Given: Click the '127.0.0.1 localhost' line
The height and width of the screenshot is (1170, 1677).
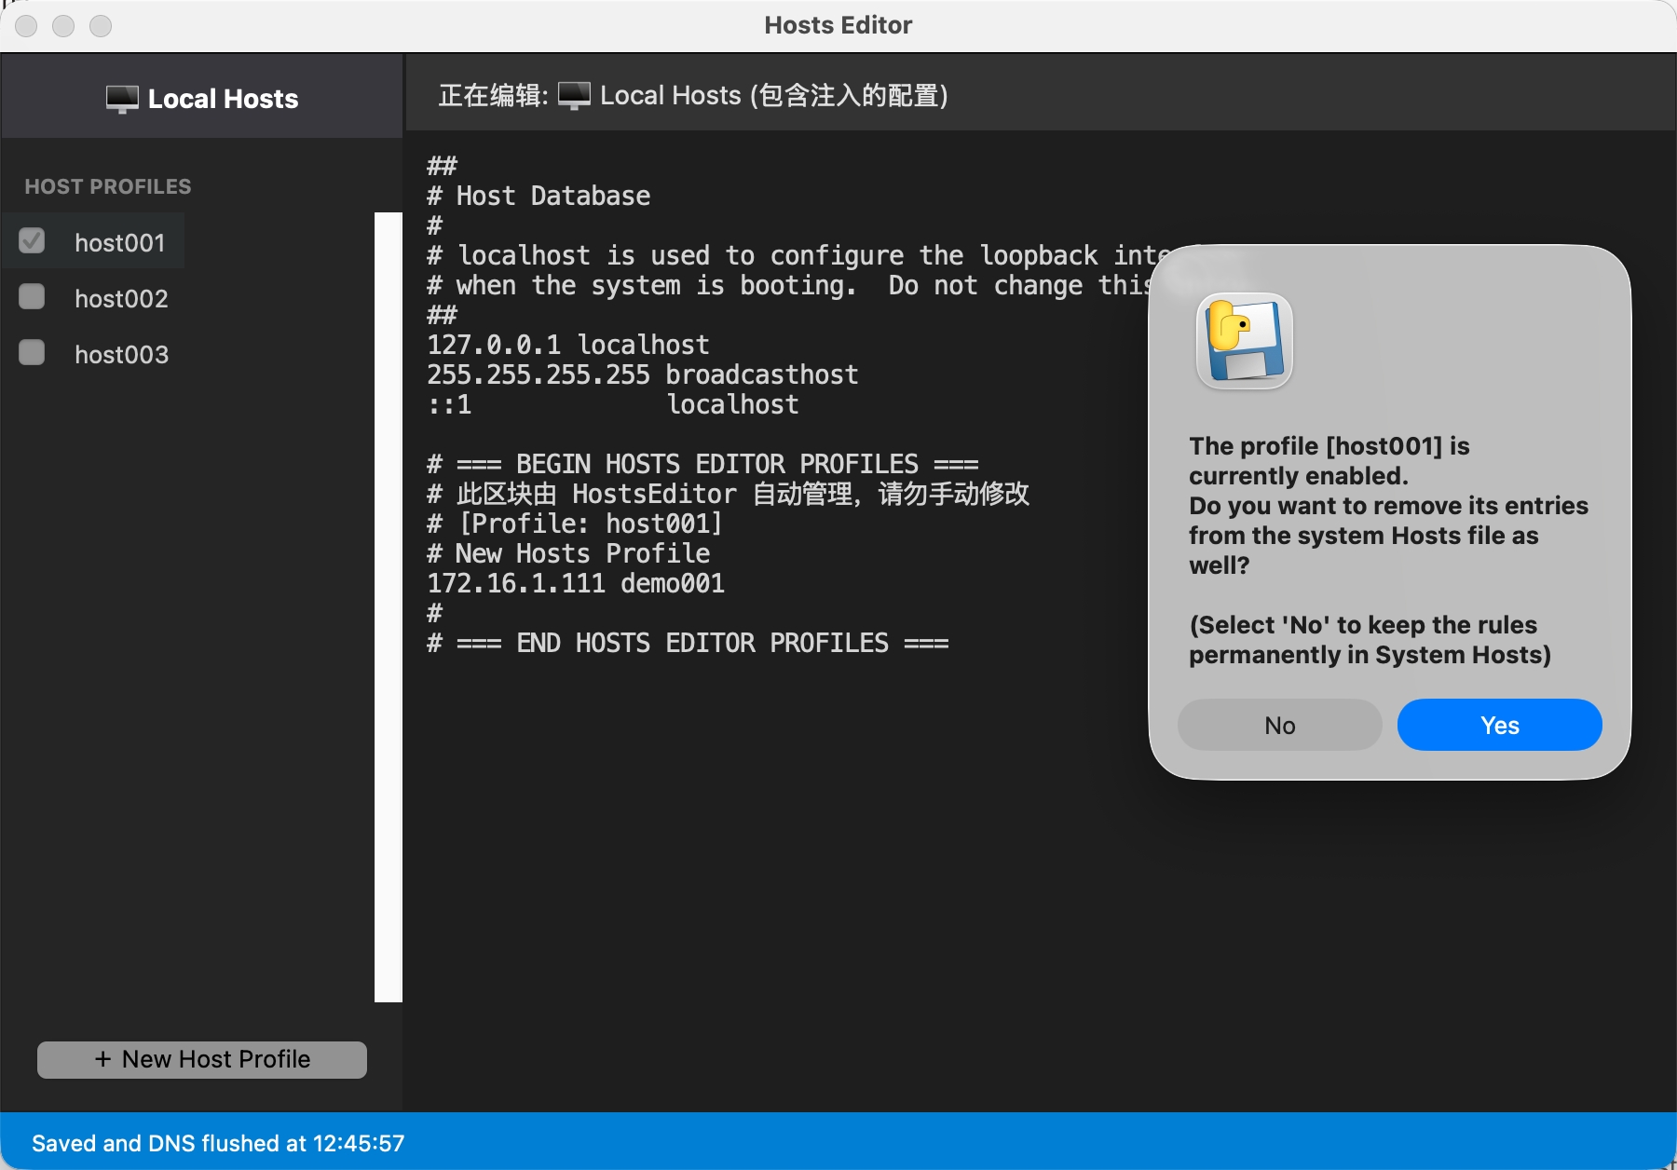Looking at the screenshot, I should point(568,345).
